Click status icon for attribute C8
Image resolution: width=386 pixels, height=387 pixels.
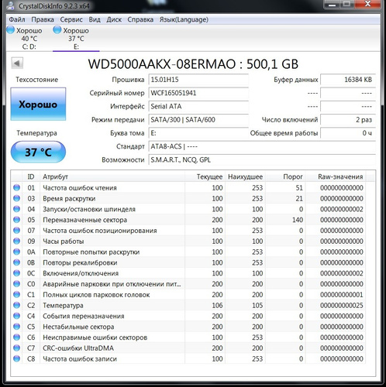tap(17, 358)
